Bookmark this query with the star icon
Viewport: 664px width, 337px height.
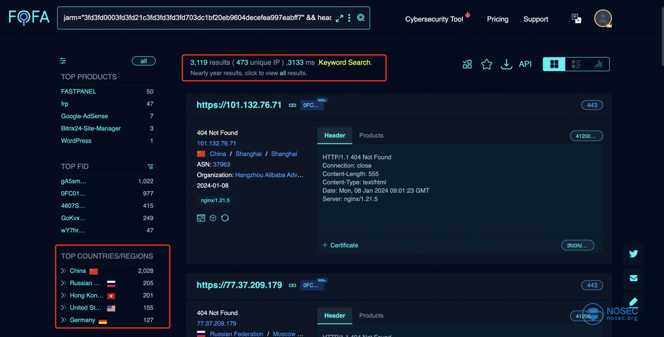pos(486,64)
